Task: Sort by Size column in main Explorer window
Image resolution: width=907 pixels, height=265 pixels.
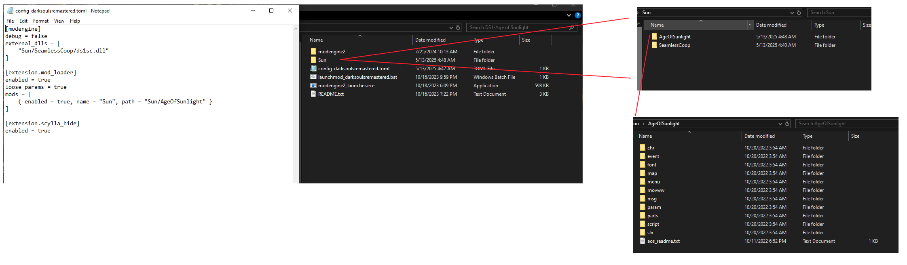Action: coord(526,40)
